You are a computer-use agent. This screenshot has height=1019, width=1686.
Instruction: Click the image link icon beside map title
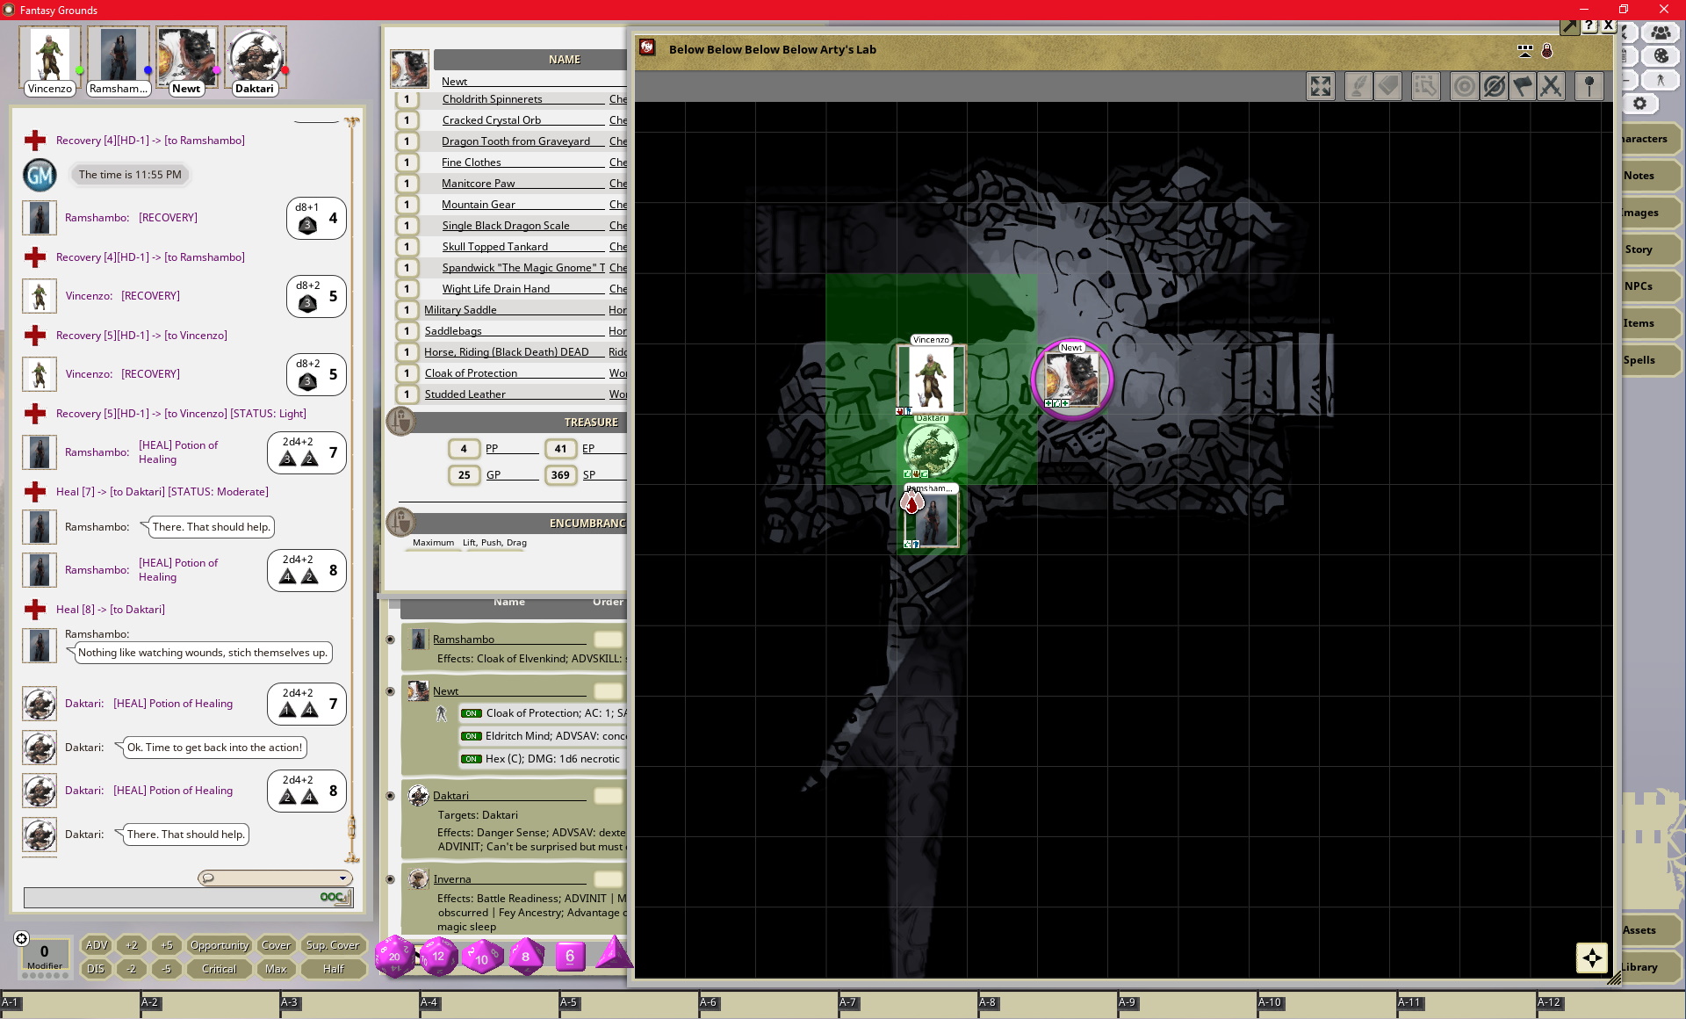[647, 47]
